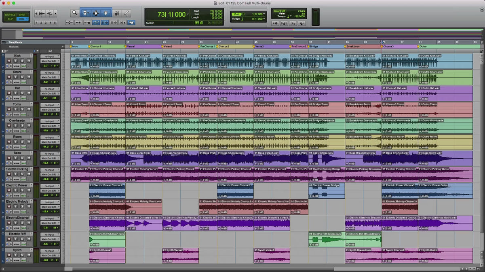Open Overheads track input selector

click(49, 121)
